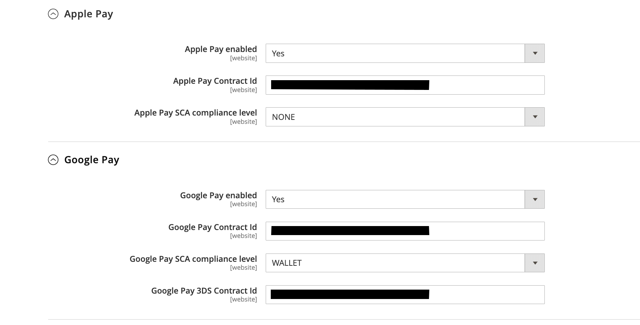Image resolution: width=640 pixels, height=325 pixels.
Task: Click the website scope label under Google Pay Contract Id
Action: click(244, 235)
